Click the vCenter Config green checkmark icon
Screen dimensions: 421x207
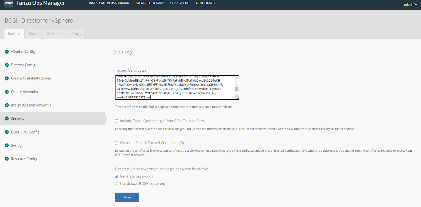tap(7, 52)
